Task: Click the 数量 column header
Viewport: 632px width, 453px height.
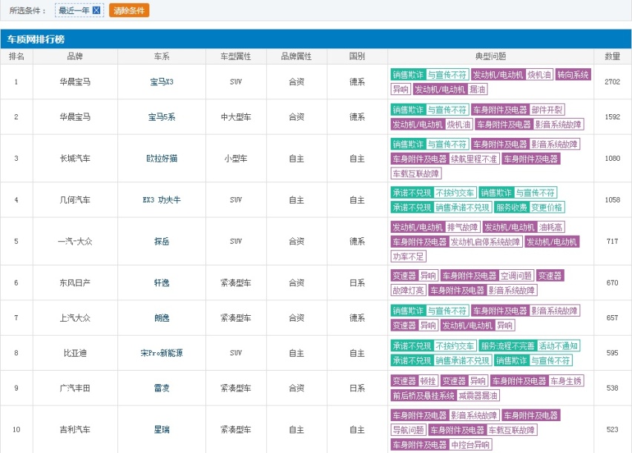Action: [x=612, y=56]
